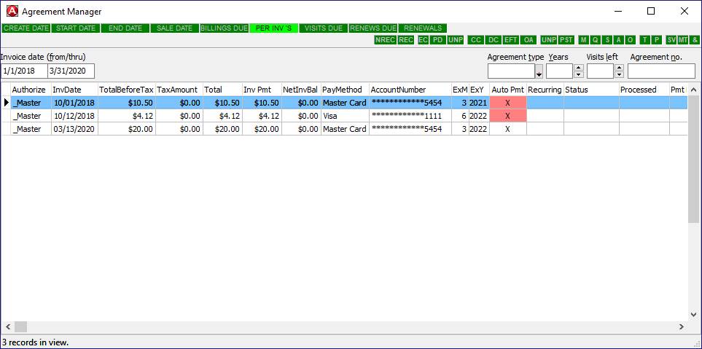Image resolution: width=702 pixels, height=349 pixels.
Task: Click the OA filter button
Action: (529, 40)
